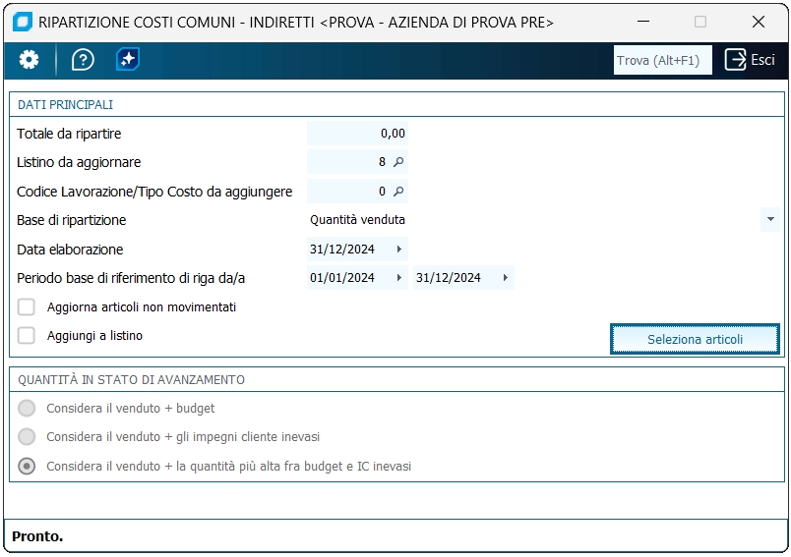Screen dimensions: 791x557
Task: Close the Ripartizione costi comuni window
Action: [759, 22]
